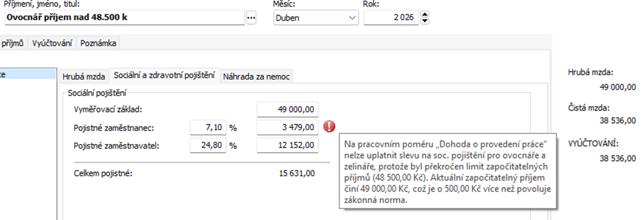The height and width of the screenshot is (220, 643).
Task: Open the employee lookup ellipsis button
Action: 251,18
